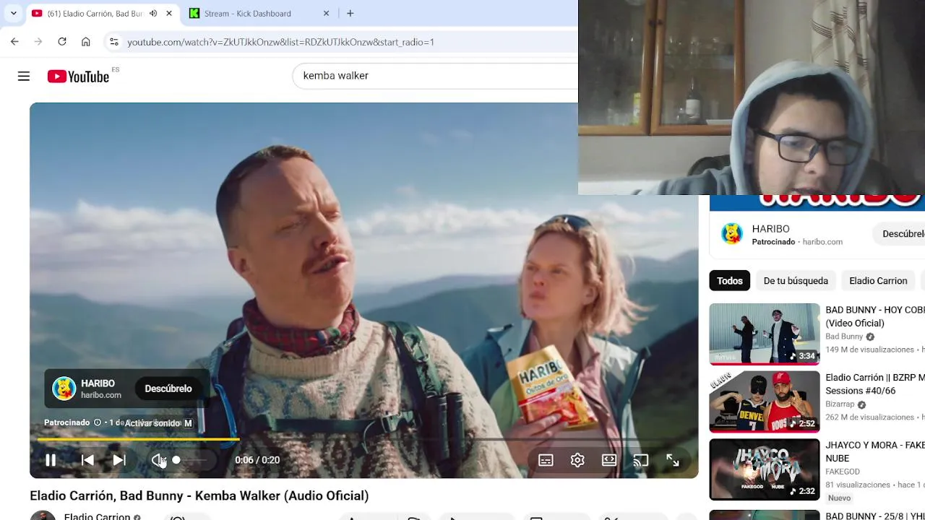Select the Eladio Carrion filter chip
The width and height of the screenshot is (925, 520).
tap(878, 281)
